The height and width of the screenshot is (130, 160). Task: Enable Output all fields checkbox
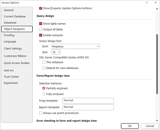tap(40, 30)
